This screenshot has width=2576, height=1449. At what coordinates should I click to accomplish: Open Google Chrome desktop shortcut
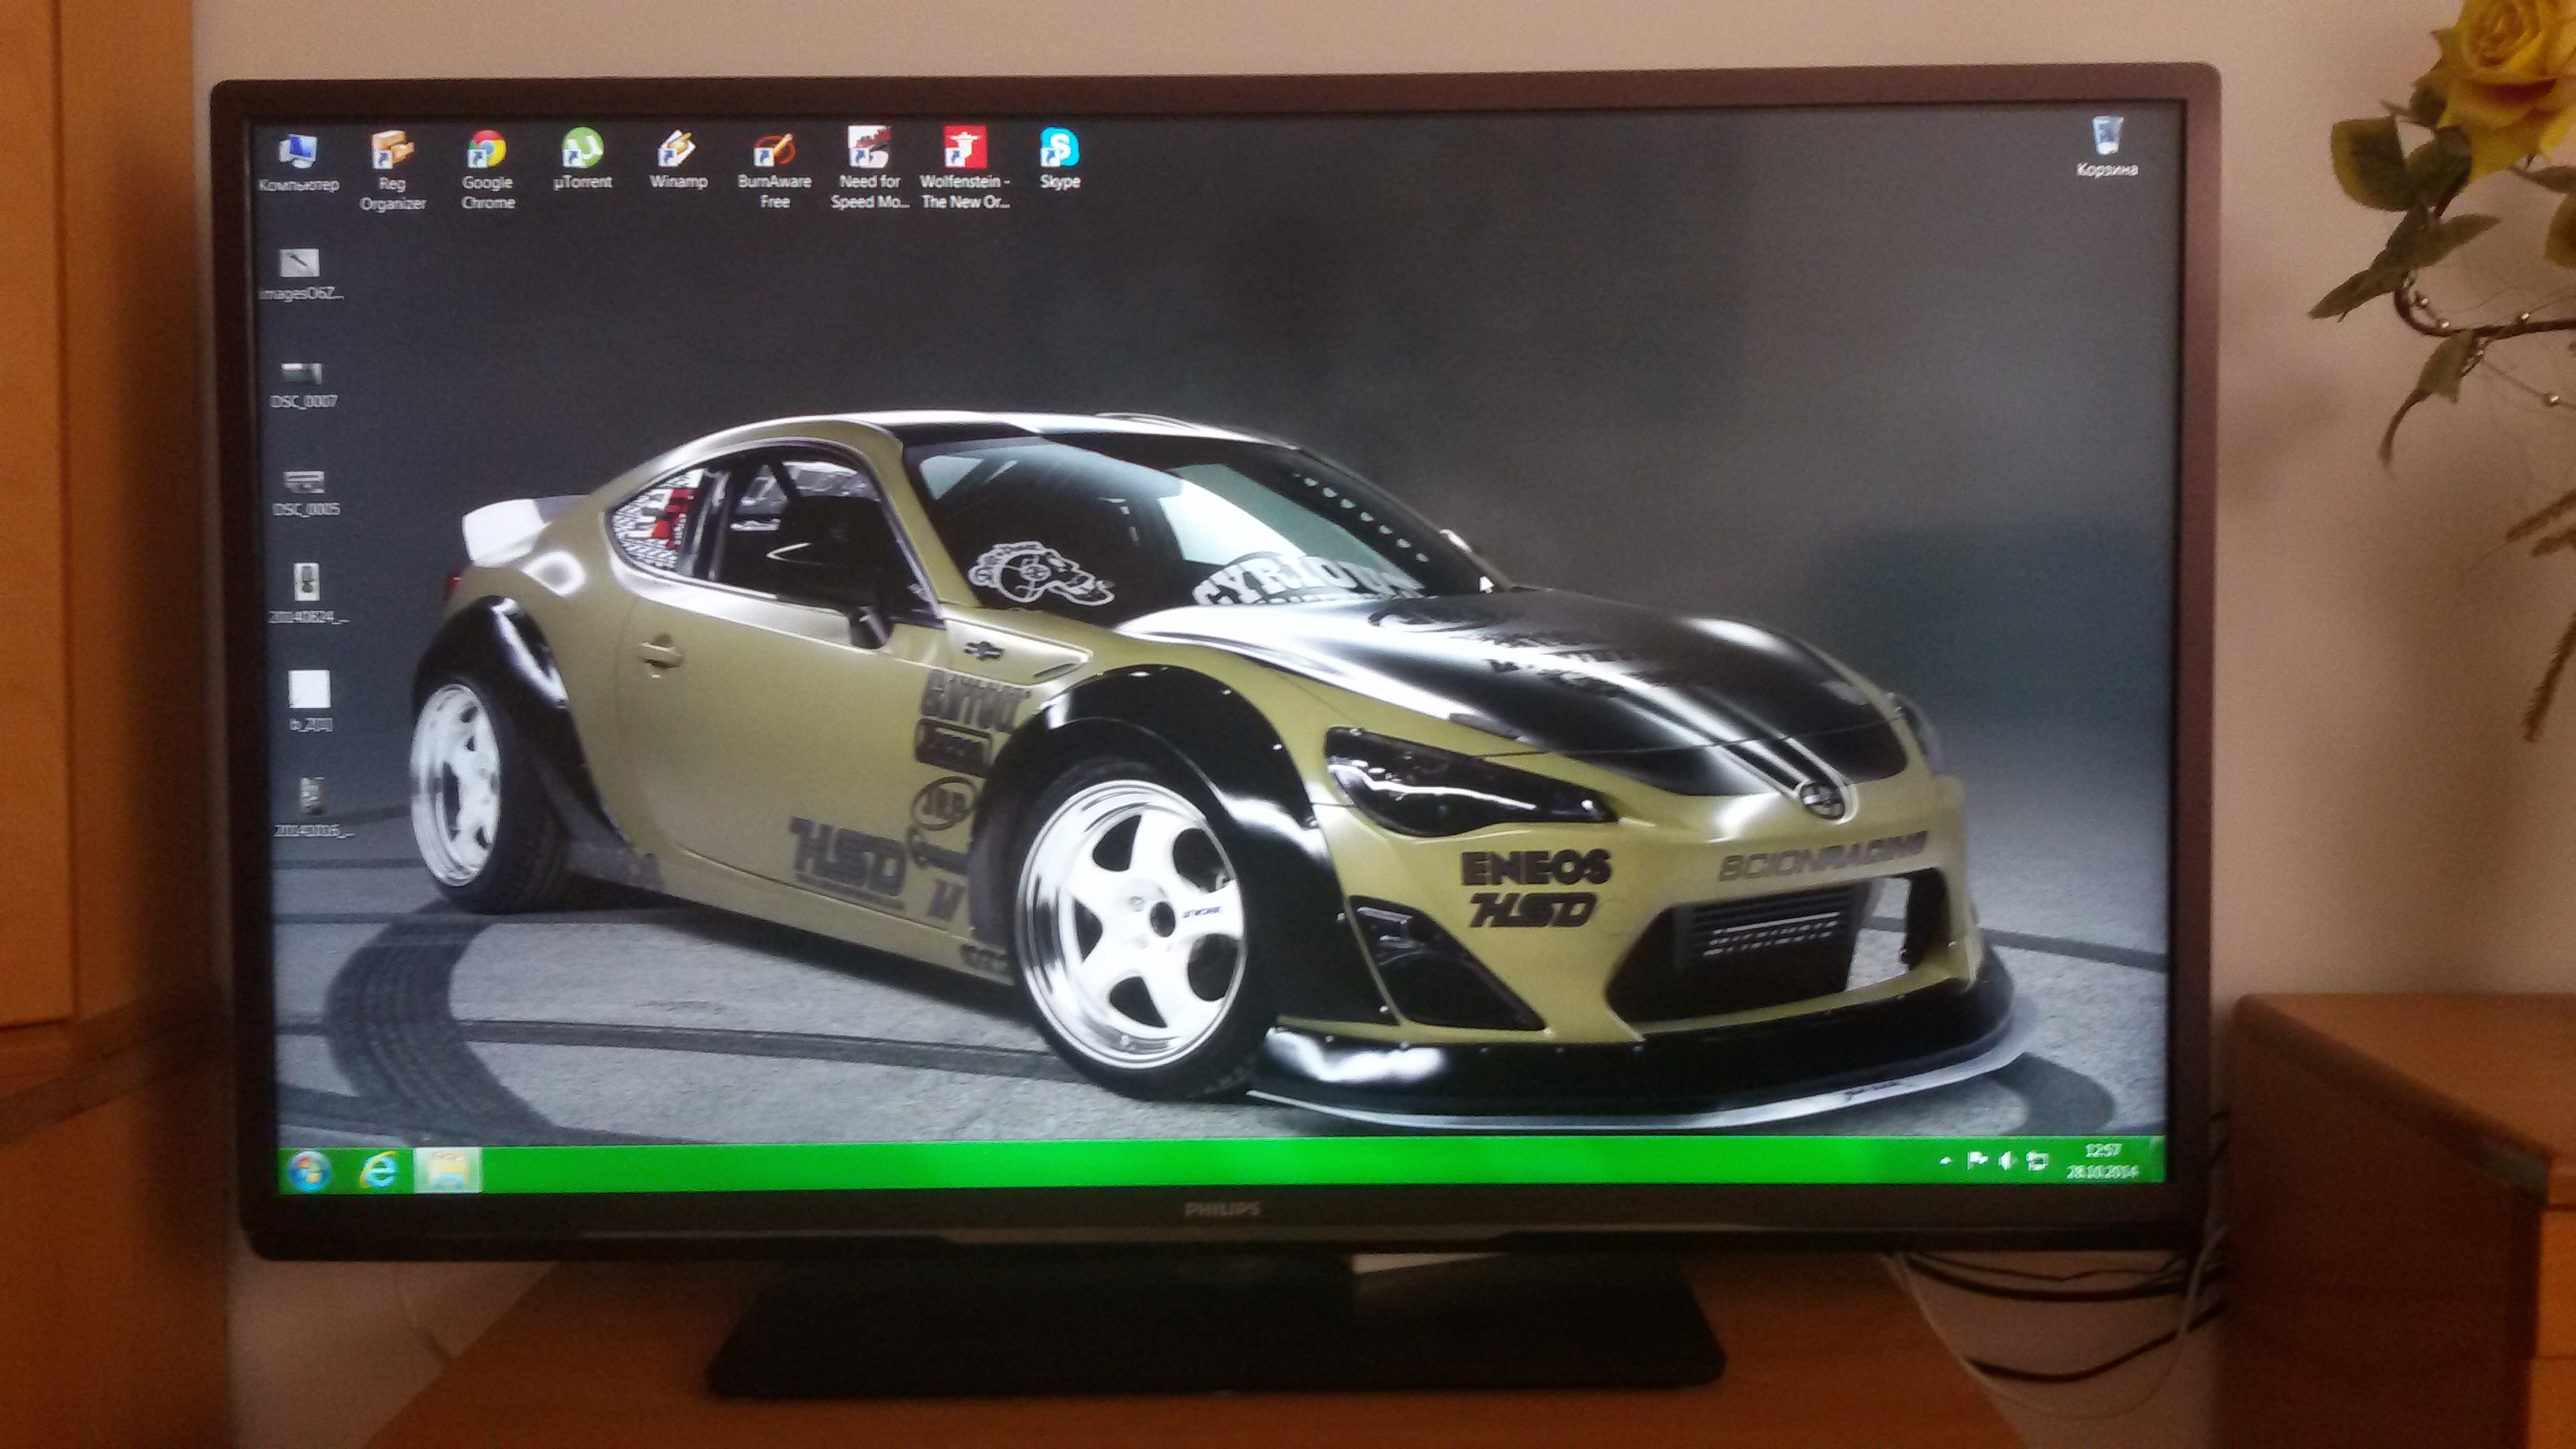(487, 169)
